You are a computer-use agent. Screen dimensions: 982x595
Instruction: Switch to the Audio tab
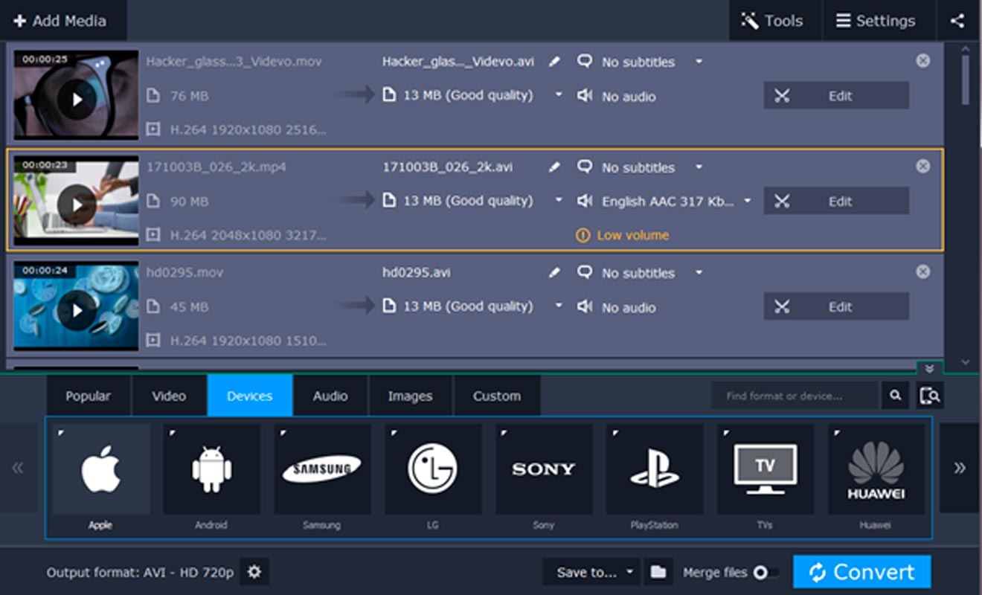point(330,396)
